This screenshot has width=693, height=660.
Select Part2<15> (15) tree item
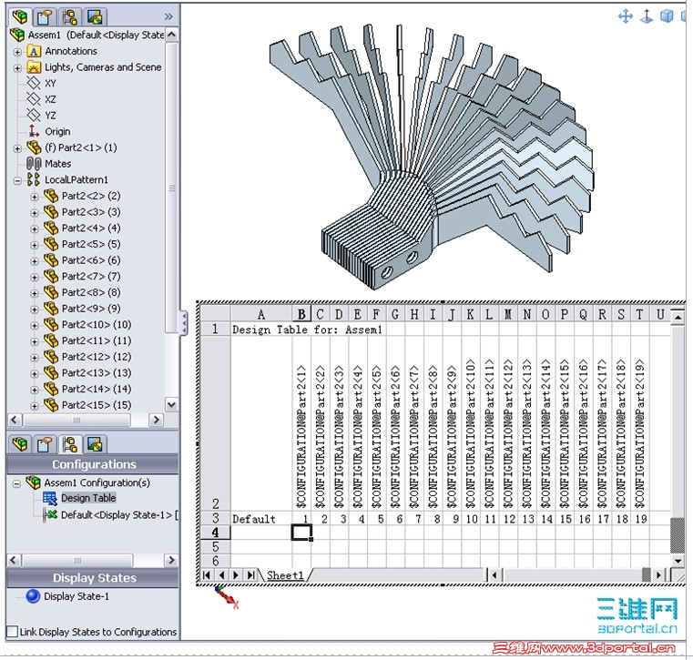97,405
